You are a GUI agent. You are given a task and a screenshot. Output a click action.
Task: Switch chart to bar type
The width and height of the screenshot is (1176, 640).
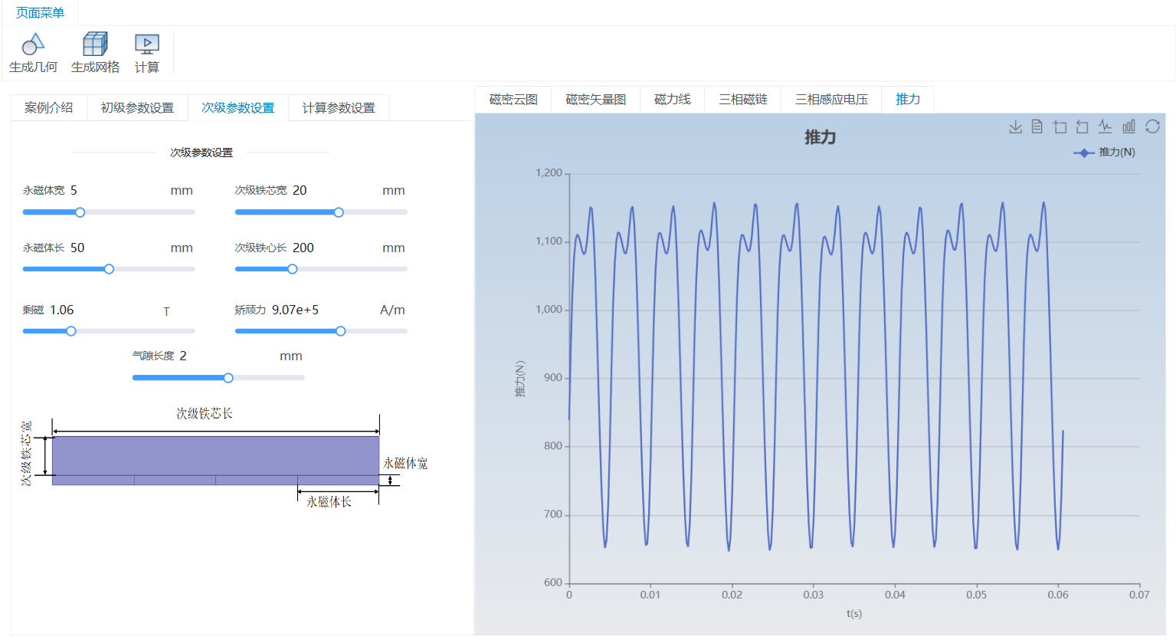click(x=1129, y=126)
